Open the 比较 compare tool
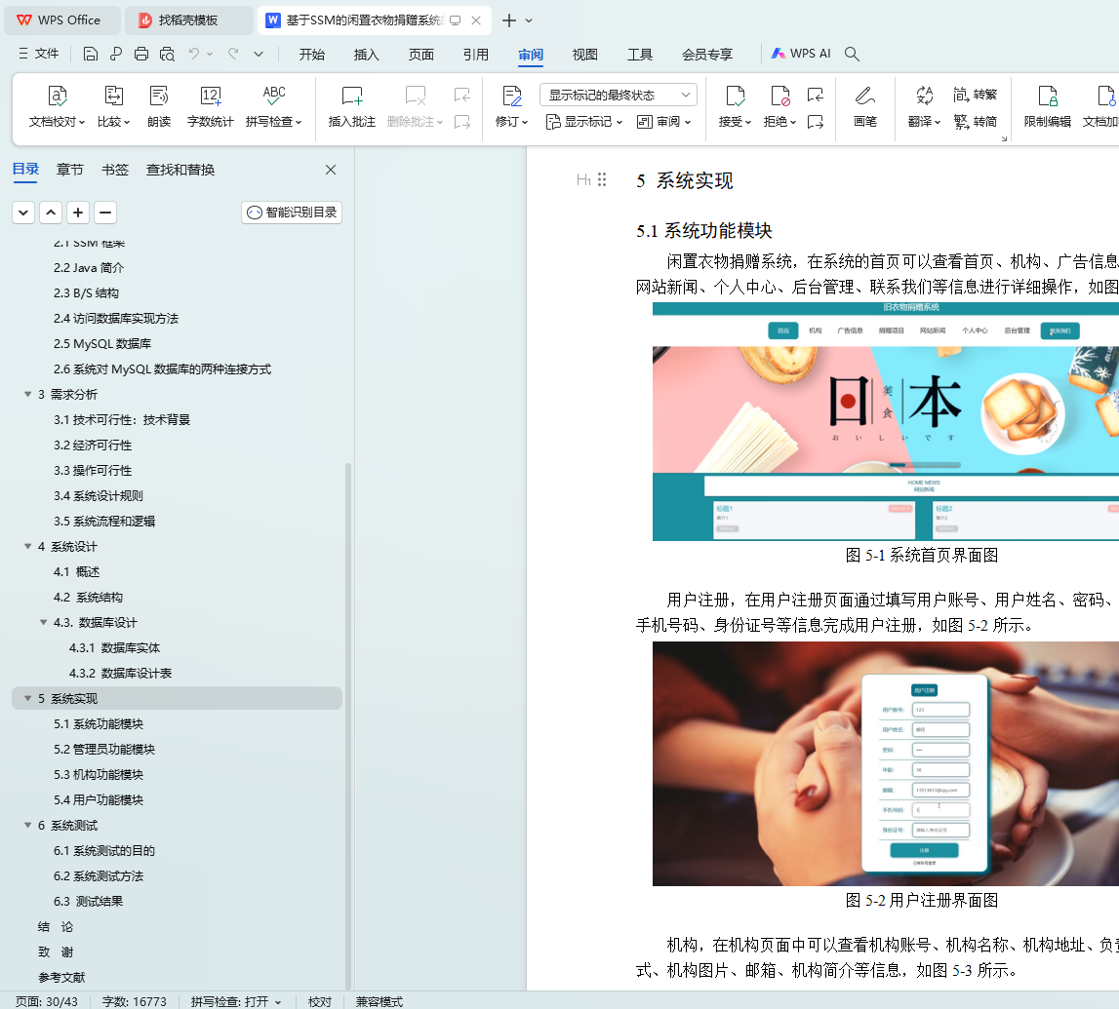Screen dimensions: 1119x1009 pyautogui.click(x=113, y=107)
